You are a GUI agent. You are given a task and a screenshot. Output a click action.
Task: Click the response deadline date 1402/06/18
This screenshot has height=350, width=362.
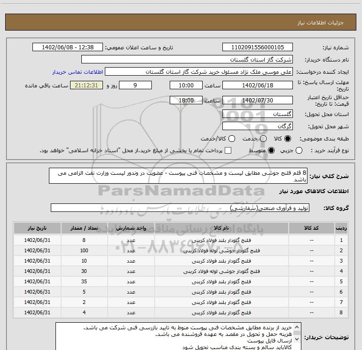click(258, 85)
